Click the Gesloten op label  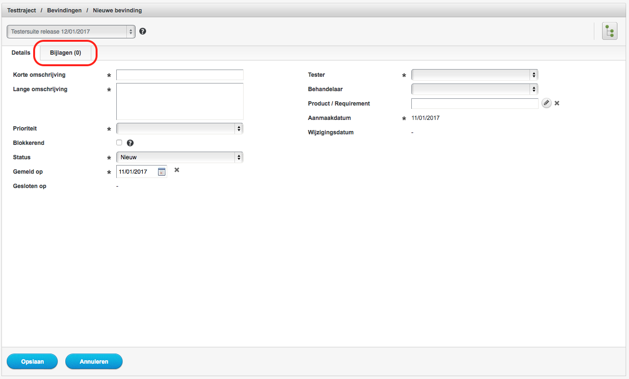coord(30,186)
